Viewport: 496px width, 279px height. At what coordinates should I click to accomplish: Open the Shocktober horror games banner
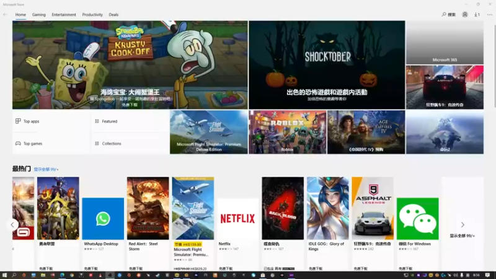[x=327, y=65]
